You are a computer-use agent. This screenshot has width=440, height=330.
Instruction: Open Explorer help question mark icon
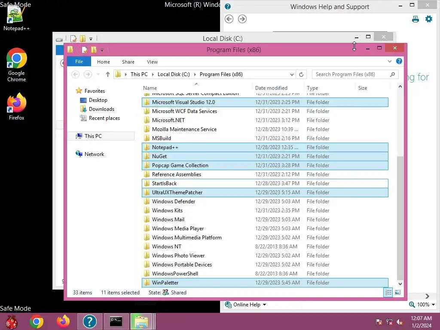[x=399, y=61]
